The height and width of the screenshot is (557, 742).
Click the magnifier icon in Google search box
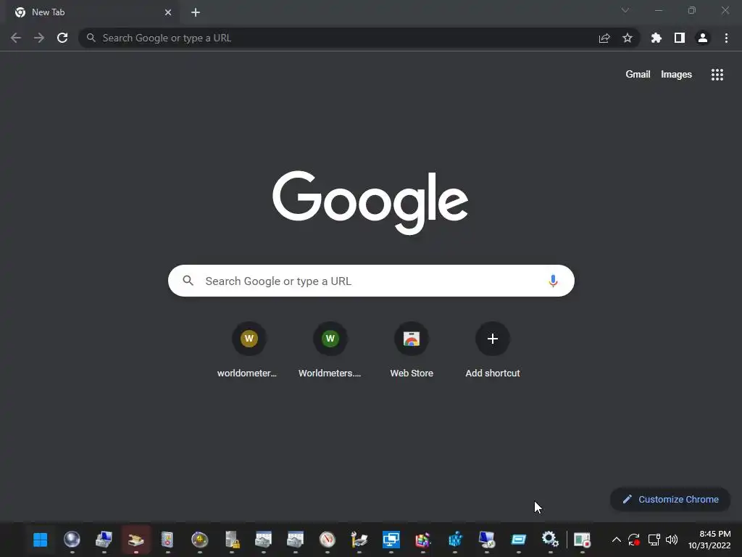[x=188, y=281]
